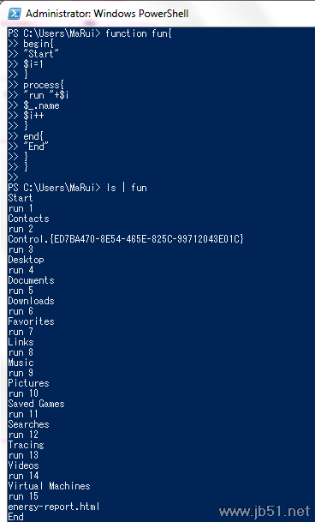Click the Control.{ED7BA470...} output line

(x=126, y=239)
